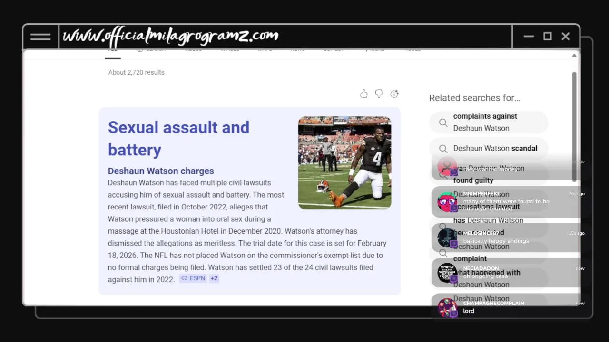Click the frame's close X button
The image size is (609, 342).
(565, 36)
